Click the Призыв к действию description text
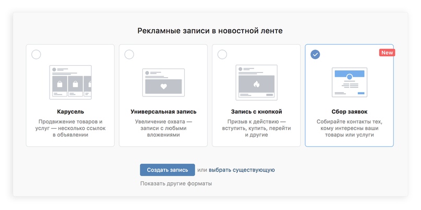Image resolution: width=421 pixels, height=210 pixels. pos(256,128)
